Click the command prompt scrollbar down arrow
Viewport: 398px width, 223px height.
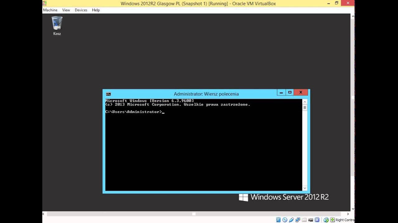point(305,188)
